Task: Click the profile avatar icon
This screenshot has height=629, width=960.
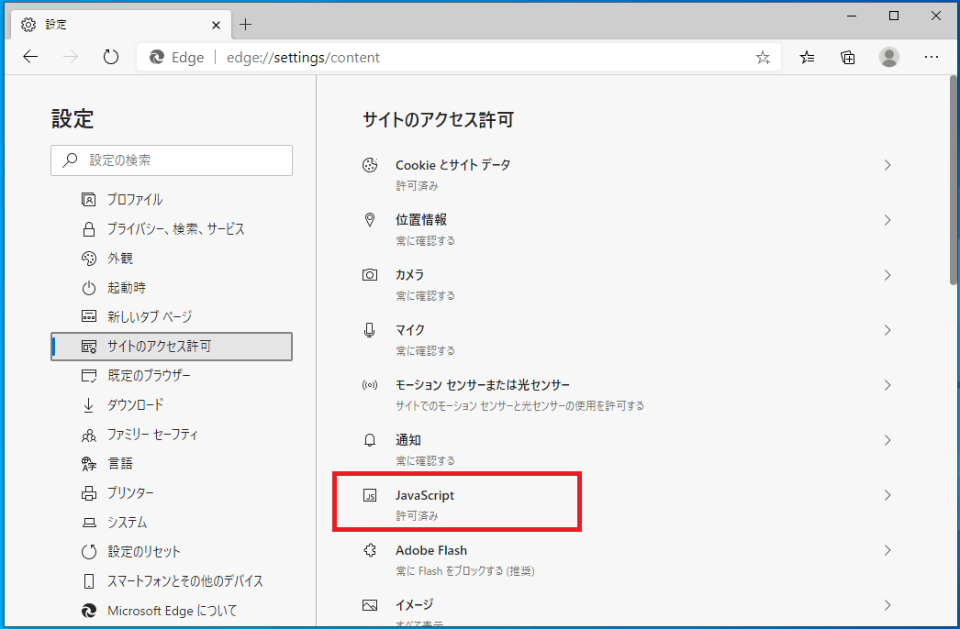Action: click(x=889, y=57)
